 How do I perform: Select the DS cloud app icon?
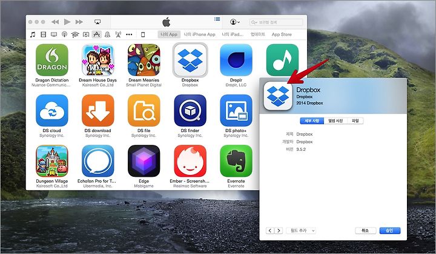(x=52, y=110)
